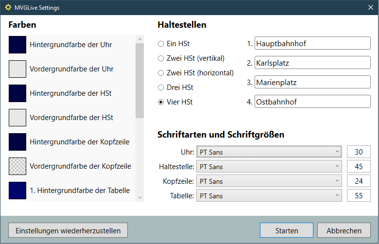Pick the Hintergrundfarbe der Kopfzeile swatch
The image size is (379, 244).
click(x=17, y=142)
